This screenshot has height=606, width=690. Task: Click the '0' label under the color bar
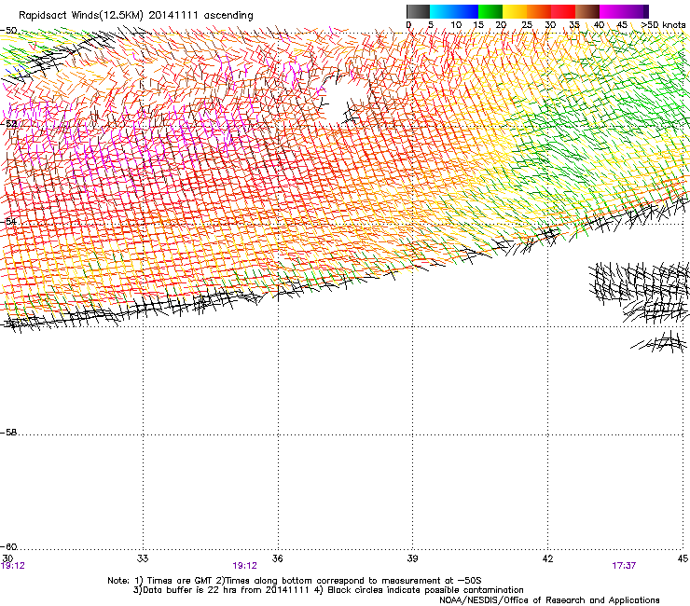[x=408, y=25]
